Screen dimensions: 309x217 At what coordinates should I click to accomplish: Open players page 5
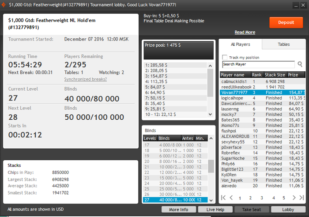[284, 198]
